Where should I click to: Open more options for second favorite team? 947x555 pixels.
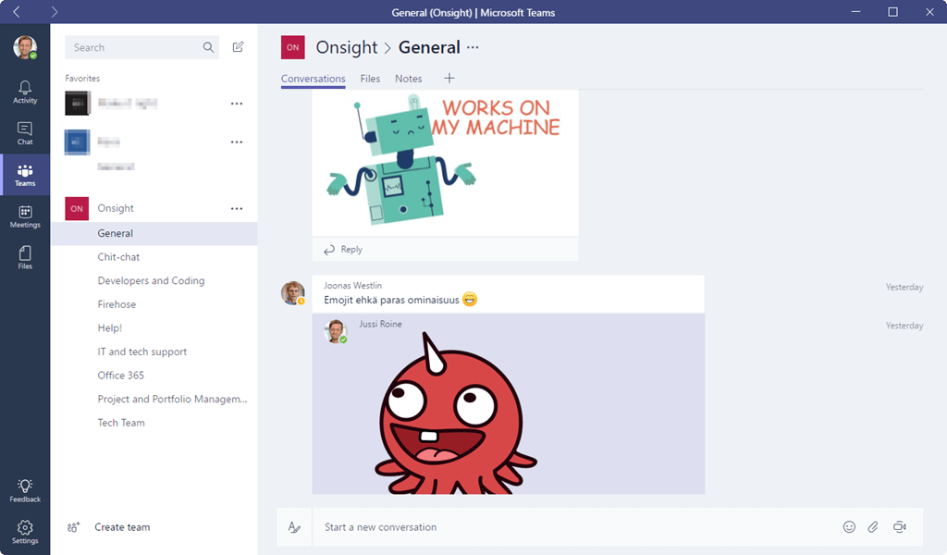237,142
